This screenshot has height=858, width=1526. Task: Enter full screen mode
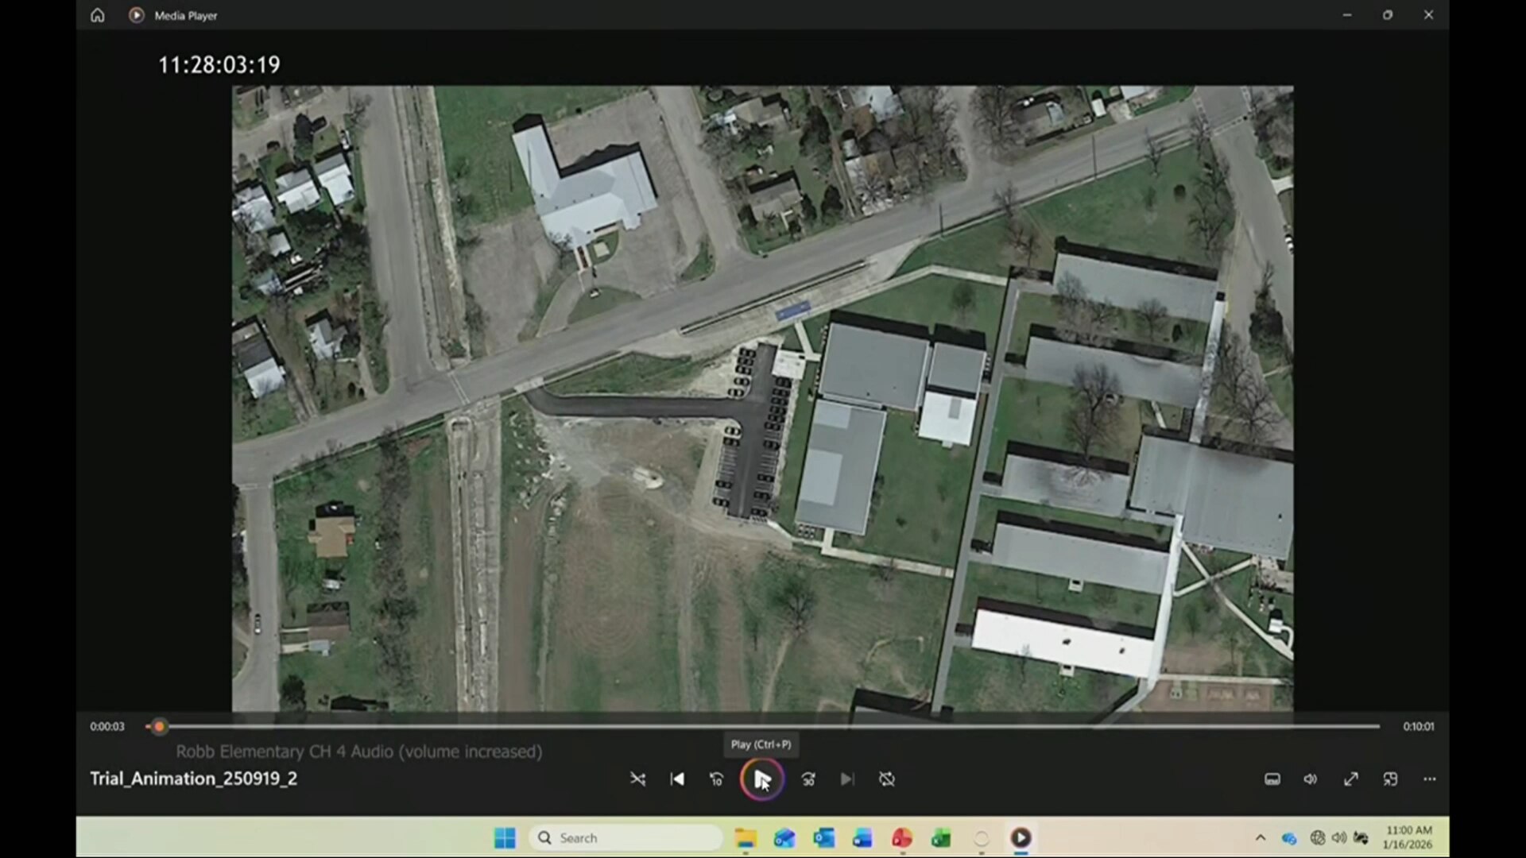click(1350, 779)
